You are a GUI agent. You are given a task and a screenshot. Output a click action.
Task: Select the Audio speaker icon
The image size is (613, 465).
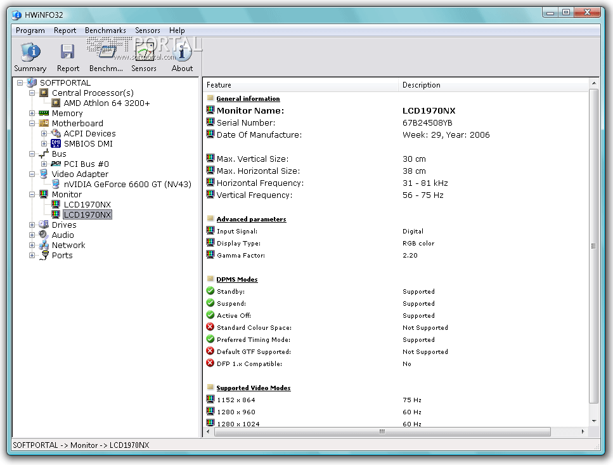(44, 235)
